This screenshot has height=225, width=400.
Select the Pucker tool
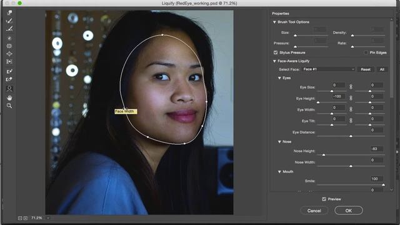tap(9, 46)
